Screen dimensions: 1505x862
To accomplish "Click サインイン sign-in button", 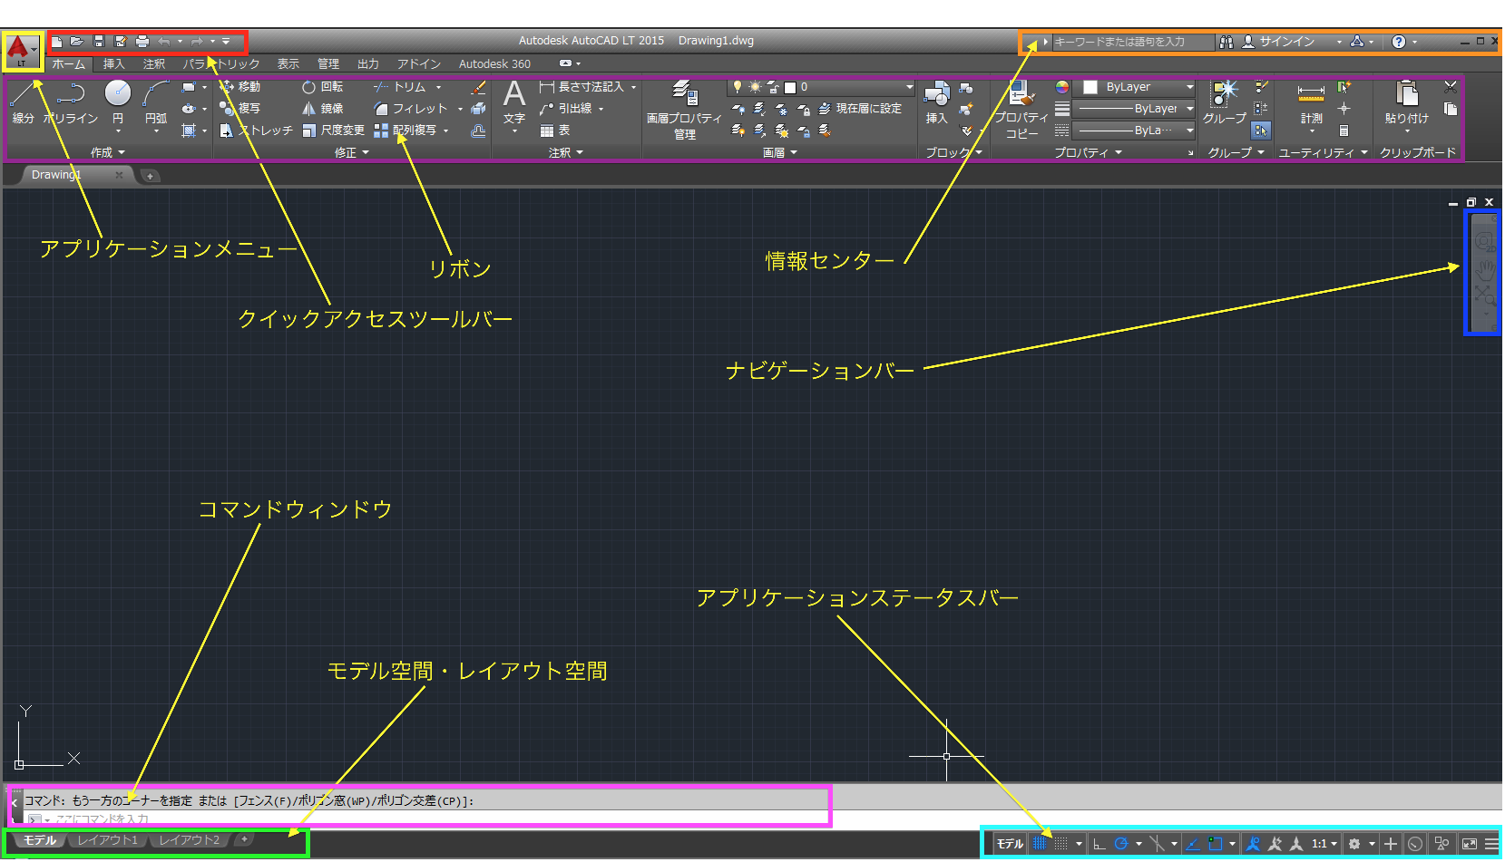I will tap(1278, 42).
